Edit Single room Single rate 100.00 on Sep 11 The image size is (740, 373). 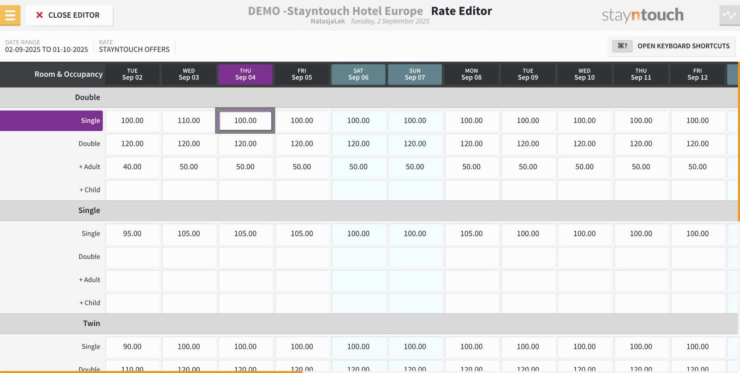641,234
